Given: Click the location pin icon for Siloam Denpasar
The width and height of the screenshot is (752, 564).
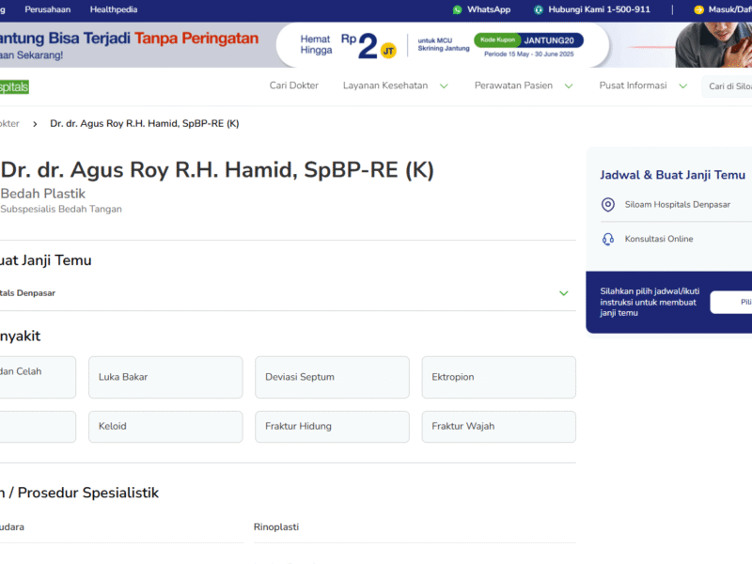Looking at the screenshot, I should click(607, 205).
